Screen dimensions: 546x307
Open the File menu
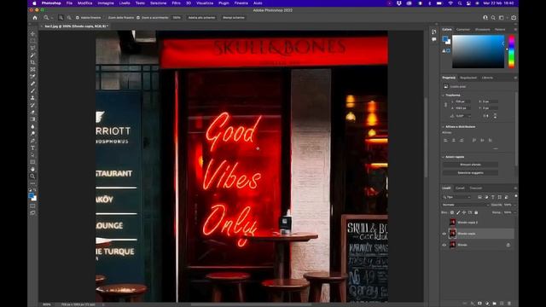[69, 3]
